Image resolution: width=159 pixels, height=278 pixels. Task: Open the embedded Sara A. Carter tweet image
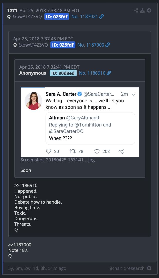80,122
